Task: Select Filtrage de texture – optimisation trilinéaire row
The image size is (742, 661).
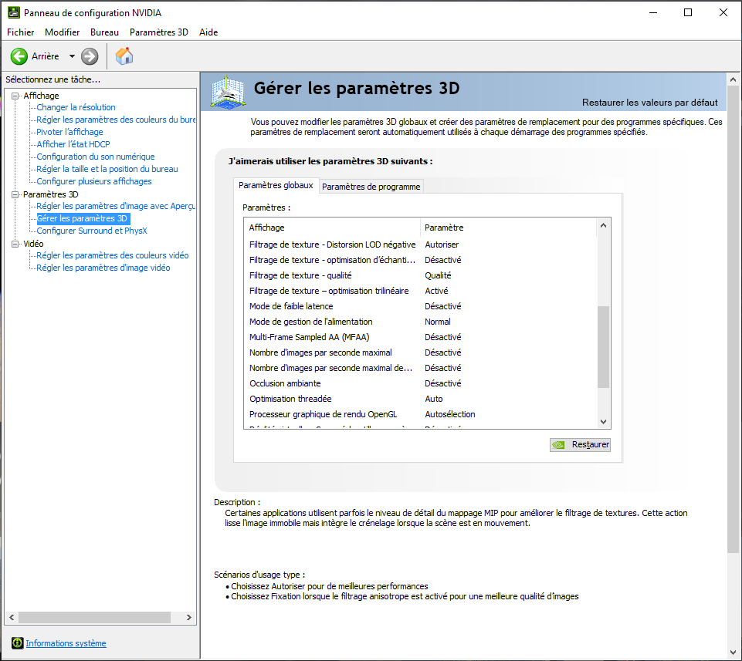Action: pos(421,291)
